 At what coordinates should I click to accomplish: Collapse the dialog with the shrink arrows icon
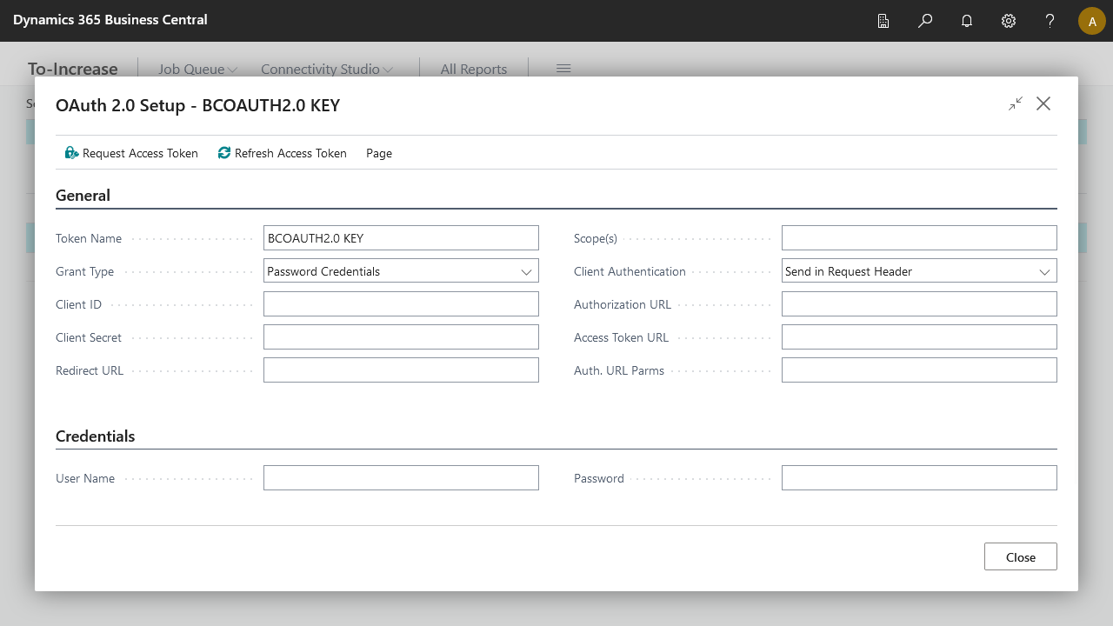click(1016, 103)
